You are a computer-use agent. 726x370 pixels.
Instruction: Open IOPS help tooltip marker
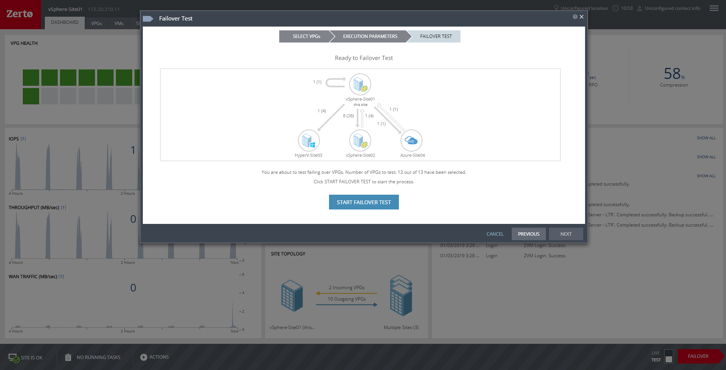23,139
